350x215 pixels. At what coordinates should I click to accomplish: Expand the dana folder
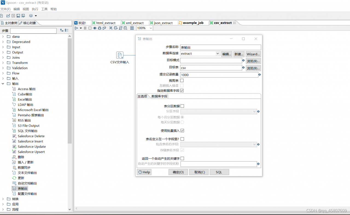click(3, 37)
